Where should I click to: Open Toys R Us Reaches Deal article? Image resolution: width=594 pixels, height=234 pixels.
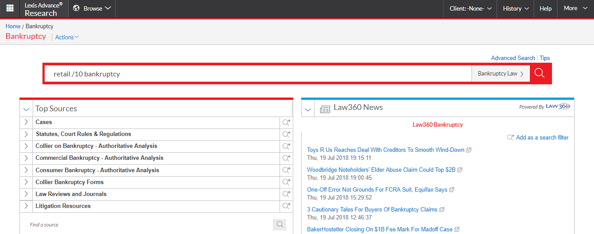tap(386, 150)
